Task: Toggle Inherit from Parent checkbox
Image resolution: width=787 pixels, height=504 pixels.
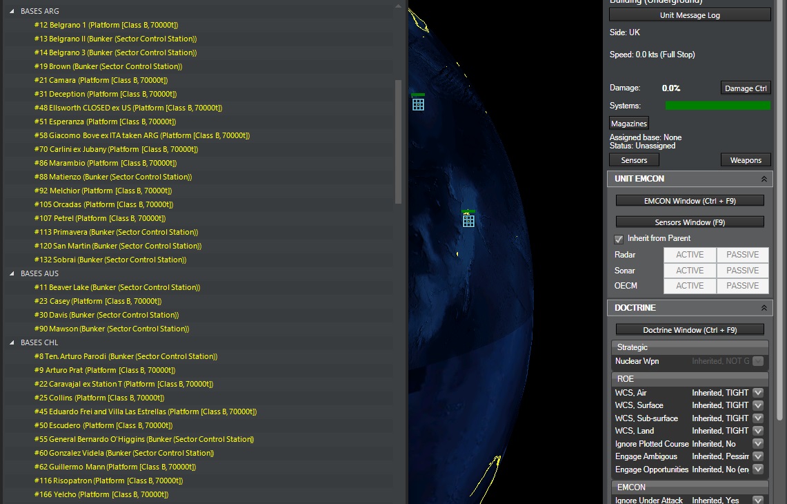Action: pyautogui.click(x=618, y=239)
